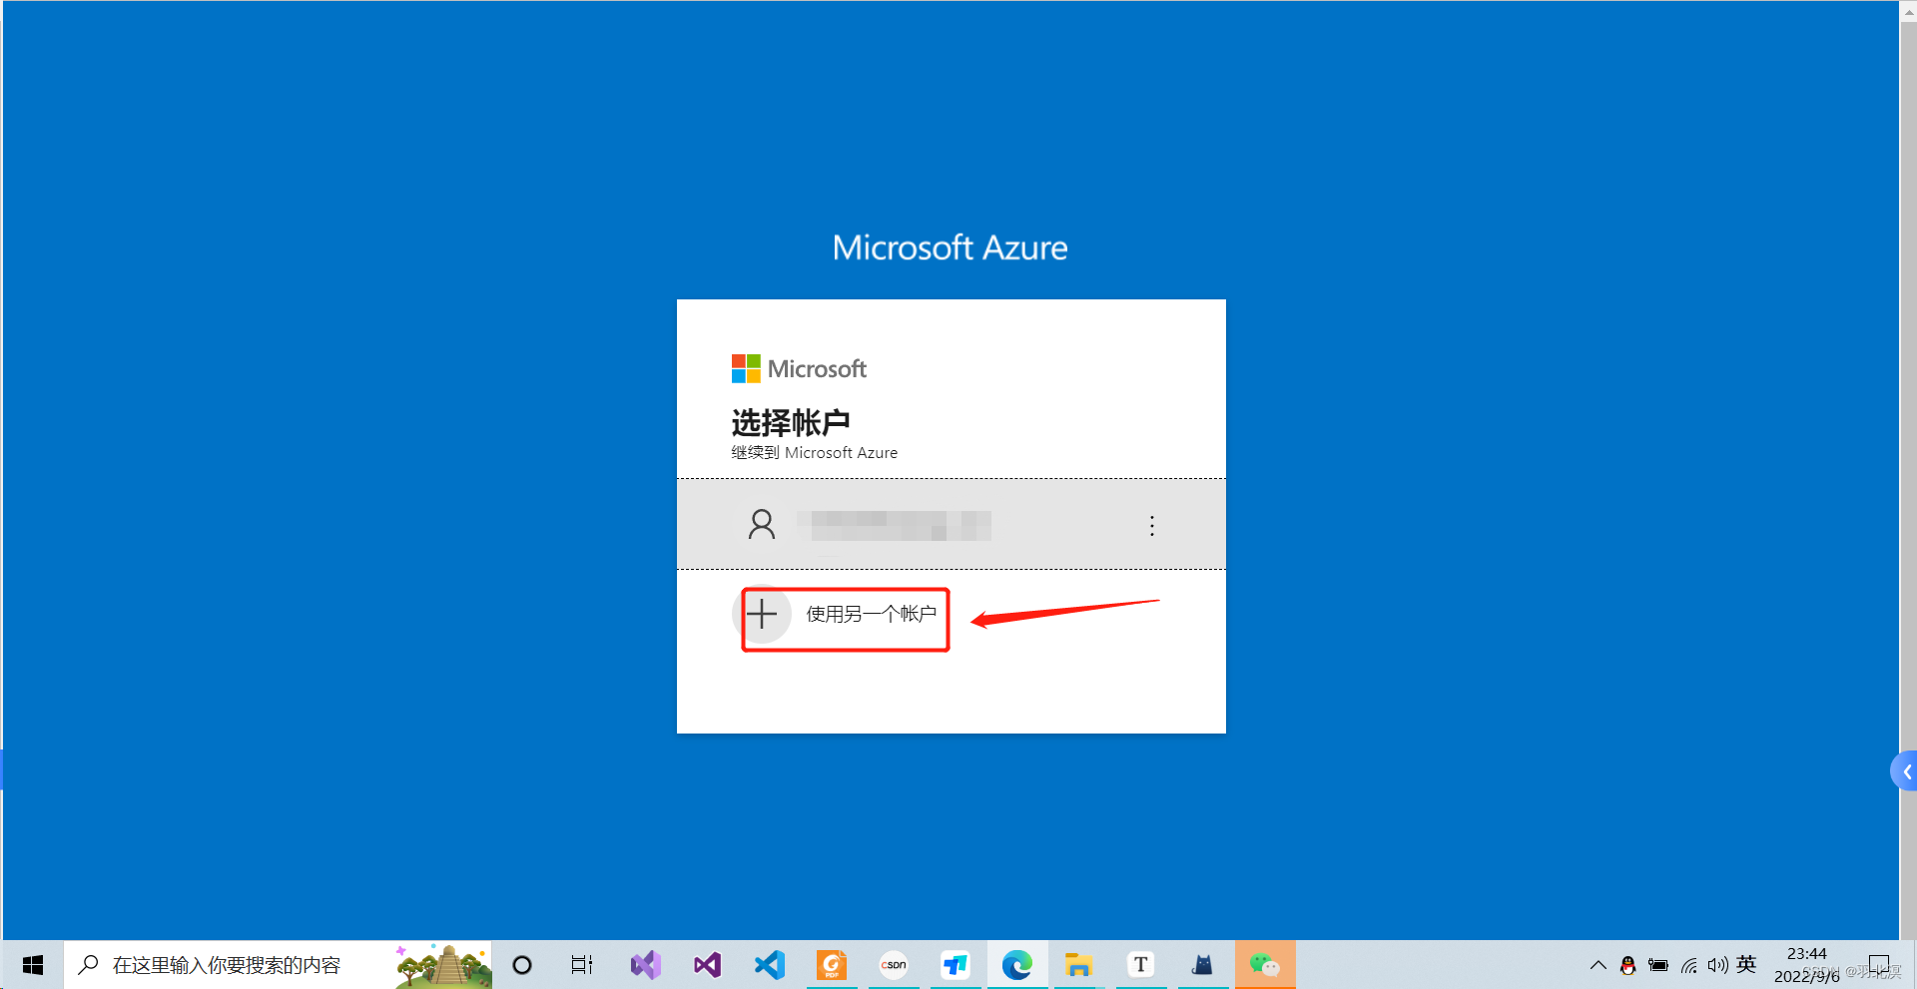
Task: Switch to Microsoft Edge in the taskbar
Action: tap(1017, 965)
